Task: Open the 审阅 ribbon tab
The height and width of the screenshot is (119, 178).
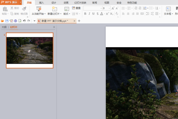Action: [94, 3]
